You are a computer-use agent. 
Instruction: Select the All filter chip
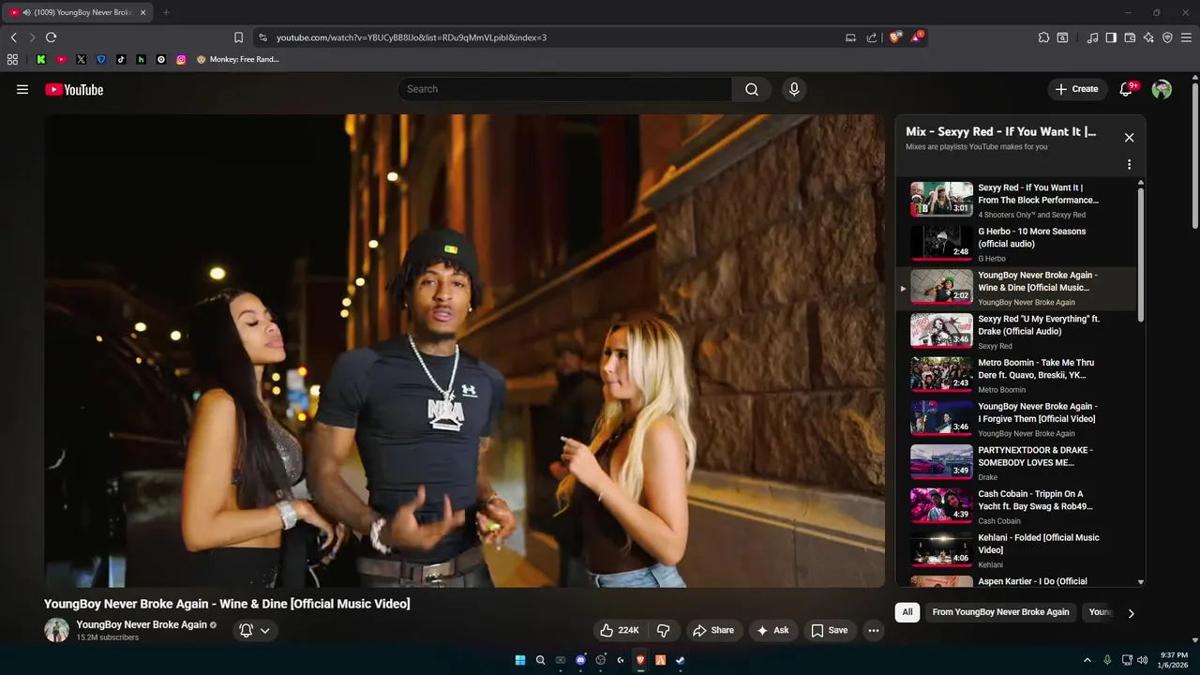coord(907,612)
